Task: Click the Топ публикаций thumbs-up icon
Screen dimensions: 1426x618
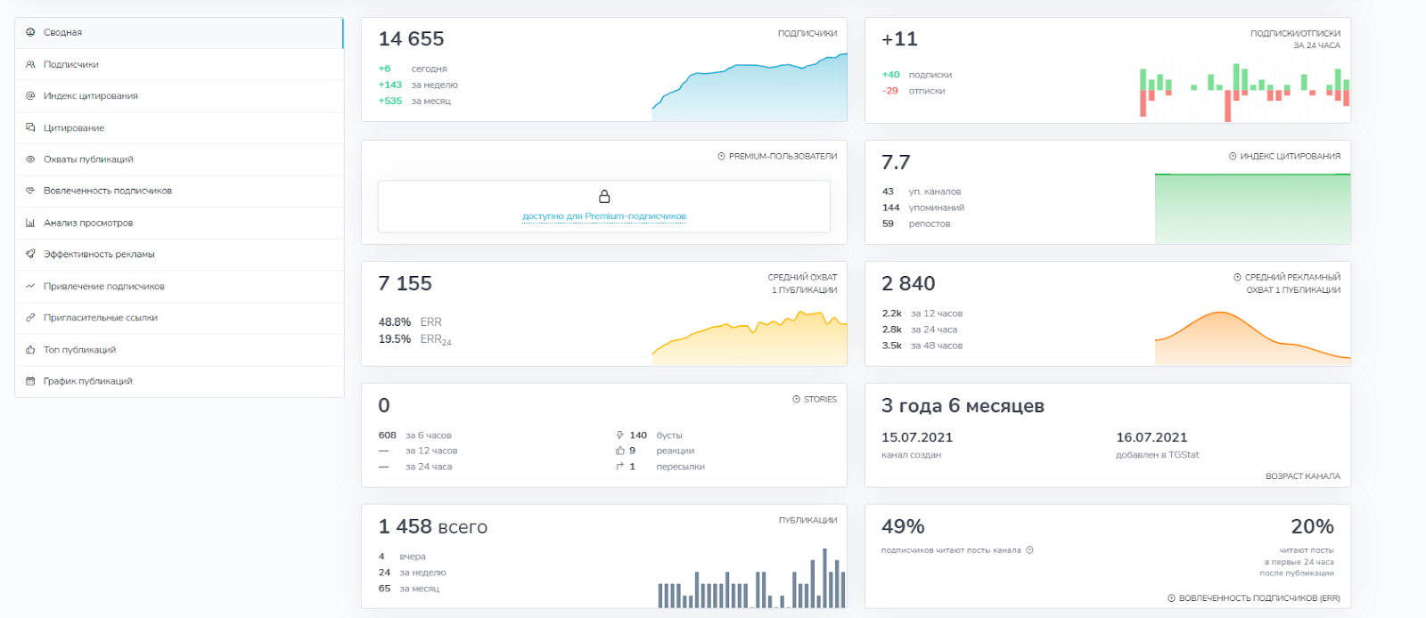Action: pos(30,350)
